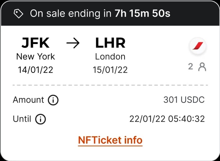
Task: Click the "On sale ending in" text
Action: coord(71,13)
